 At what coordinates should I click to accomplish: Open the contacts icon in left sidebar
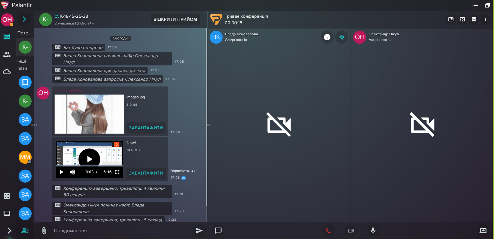coord(7,54)
